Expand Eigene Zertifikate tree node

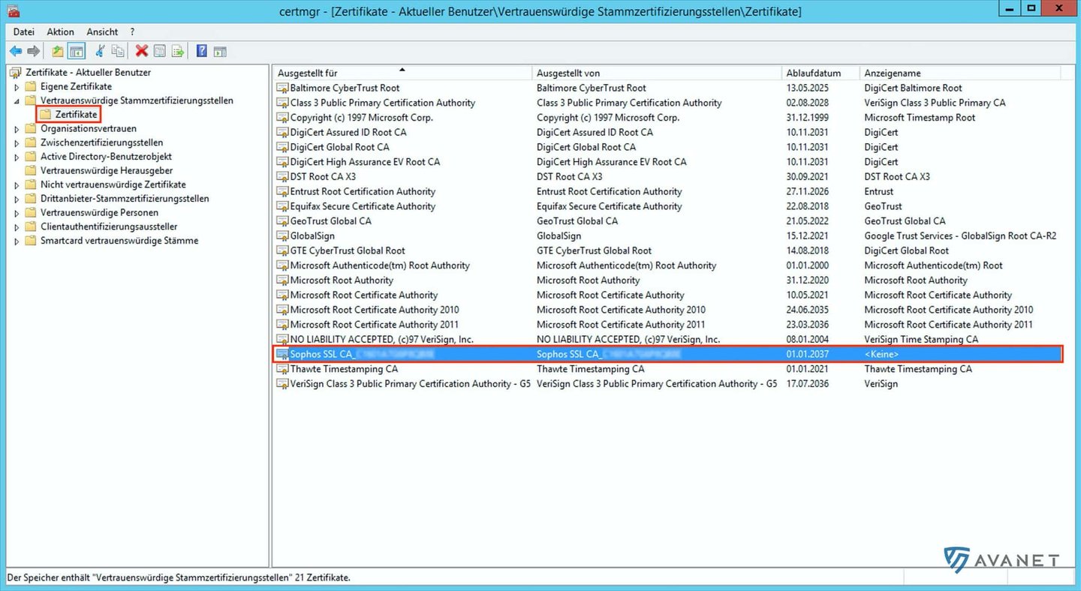coord(17,87)
